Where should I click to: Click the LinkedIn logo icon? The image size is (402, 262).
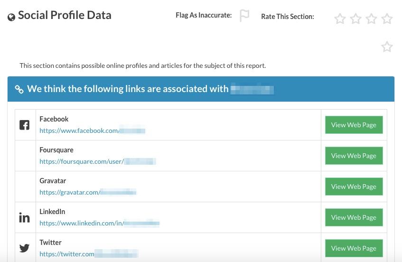(x=24, y=218)
